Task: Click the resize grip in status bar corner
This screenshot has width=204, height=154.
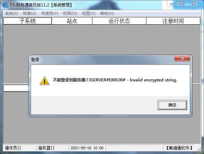Action: tap(199, 149)
